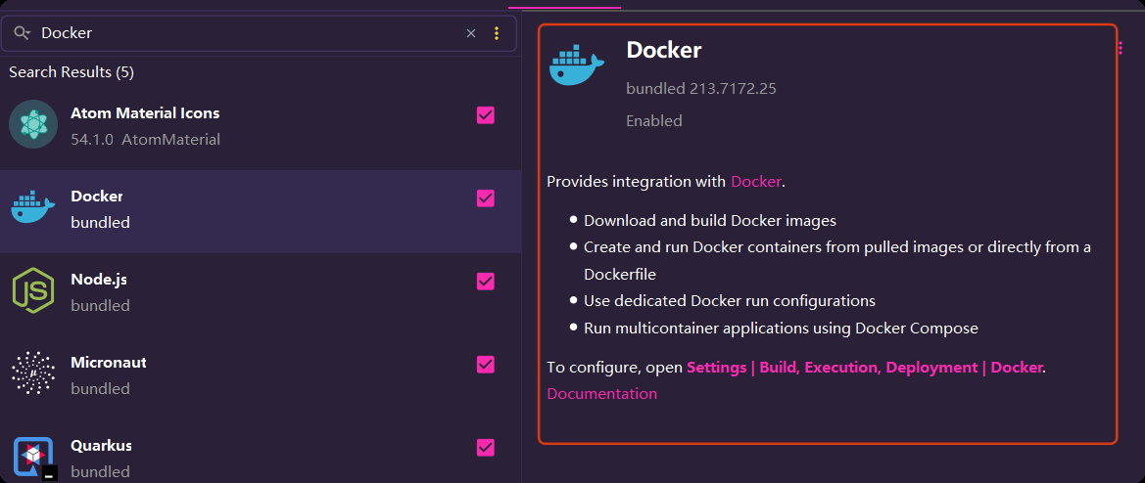The height and width of the screenshot is (483, 1145).
Task: Disable the Micronaut plugin checkbox
Action: 486,365
